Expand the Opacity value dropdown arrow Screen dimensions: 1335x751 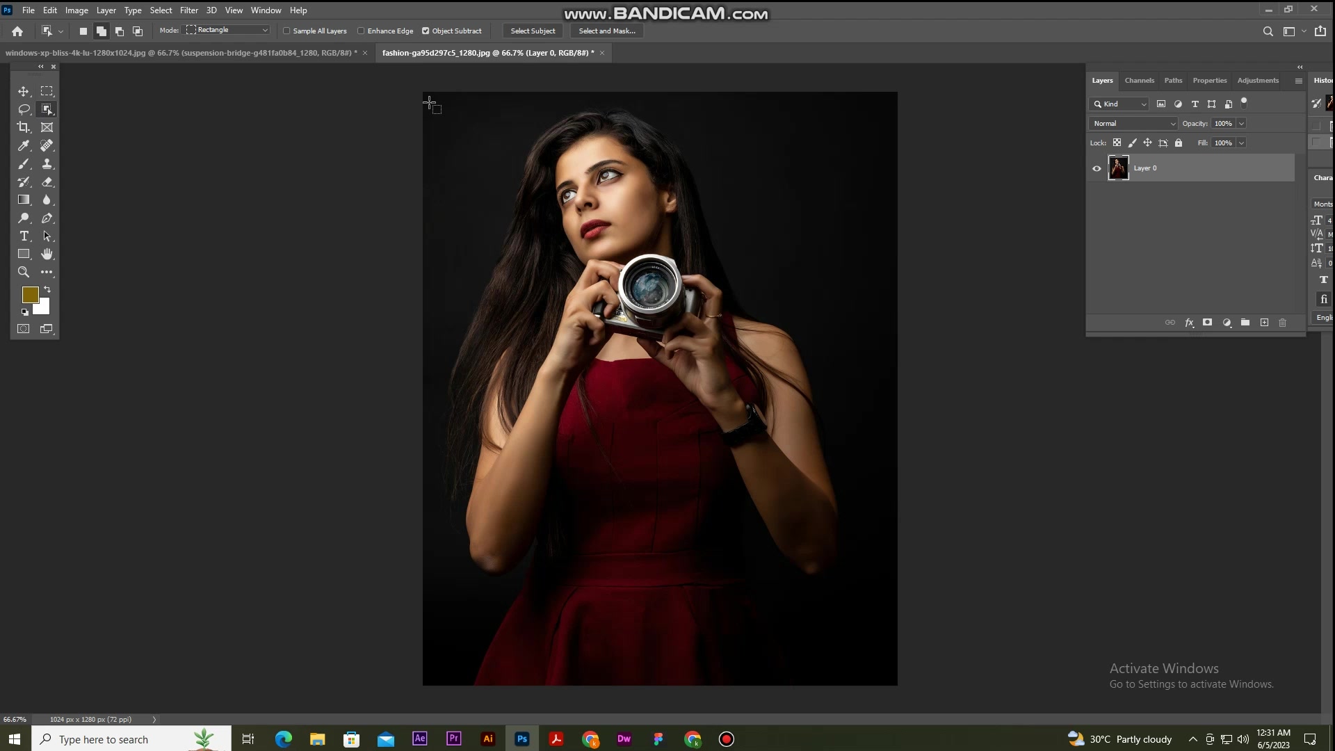1241,124
